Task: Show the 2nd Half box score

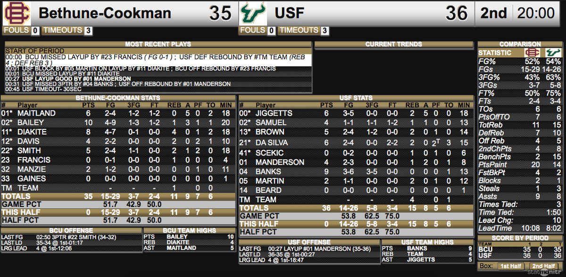Action: (543, 266)
